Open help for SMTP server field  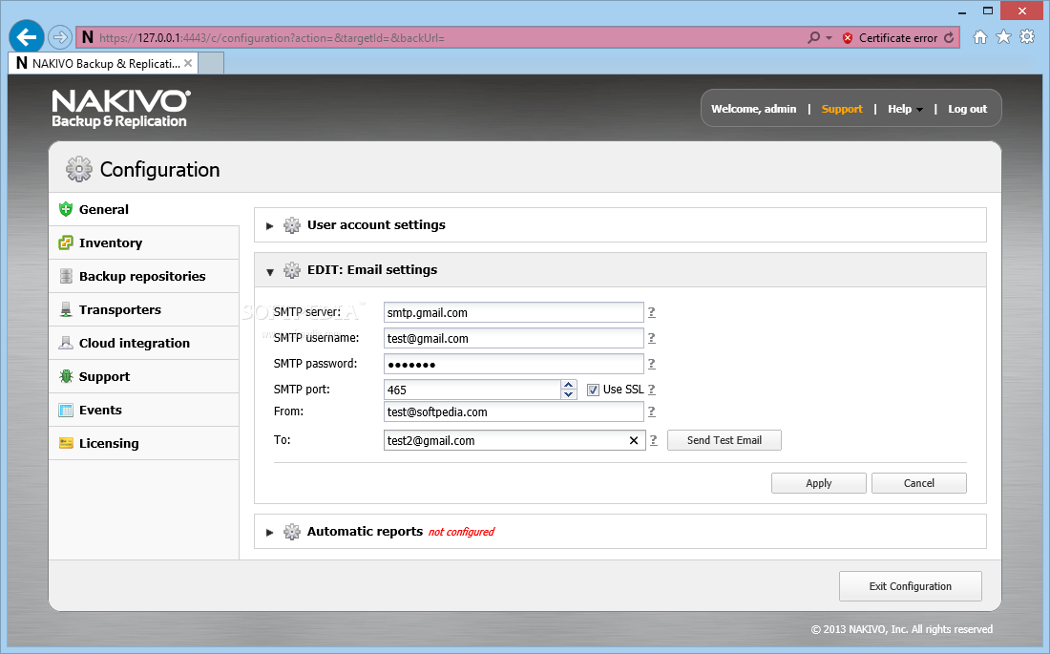[x=652, y=312]
